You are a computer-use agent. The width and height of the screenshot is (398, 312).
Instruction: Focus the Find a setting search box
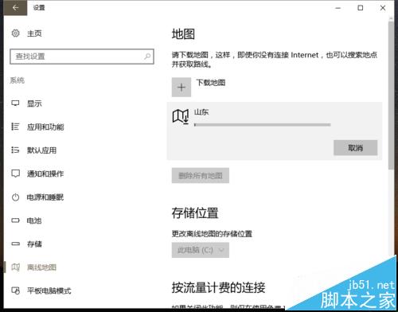point(82,57)
